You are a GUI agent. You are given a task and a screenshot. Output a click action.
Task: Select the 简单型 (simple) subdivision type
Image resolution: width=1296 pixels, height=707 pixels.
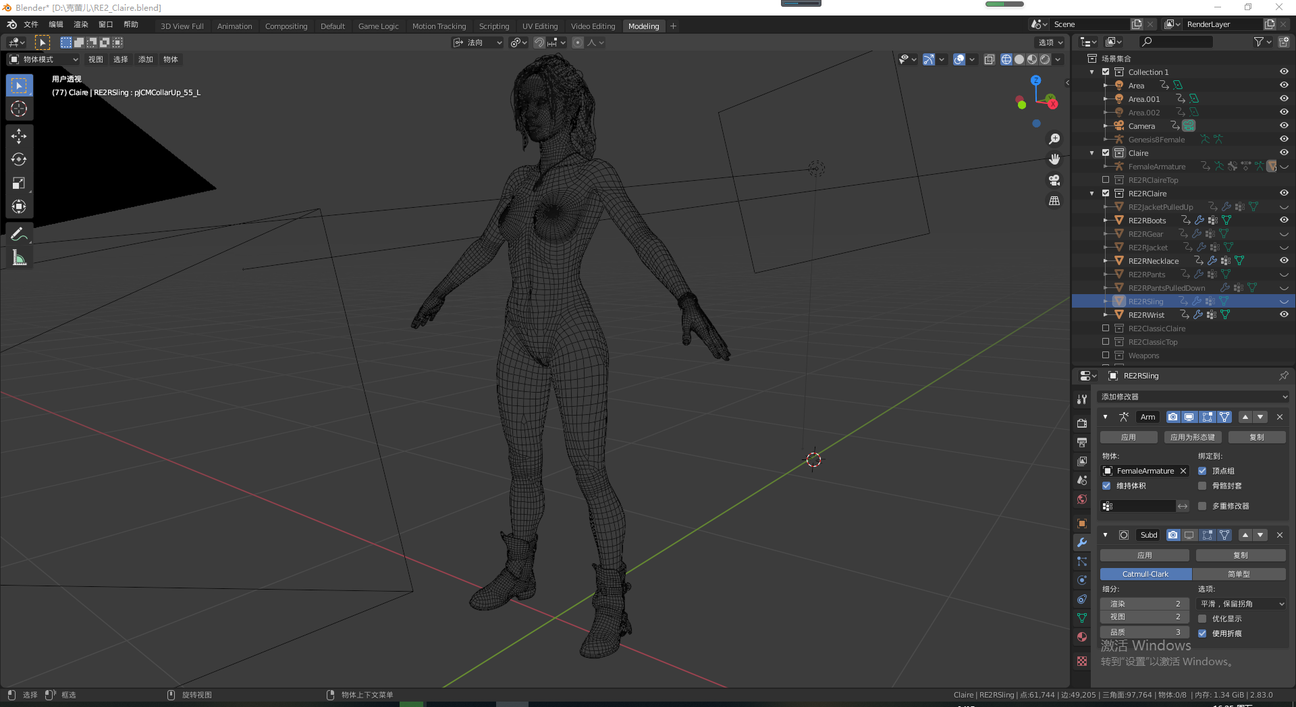click(1239, 574)
